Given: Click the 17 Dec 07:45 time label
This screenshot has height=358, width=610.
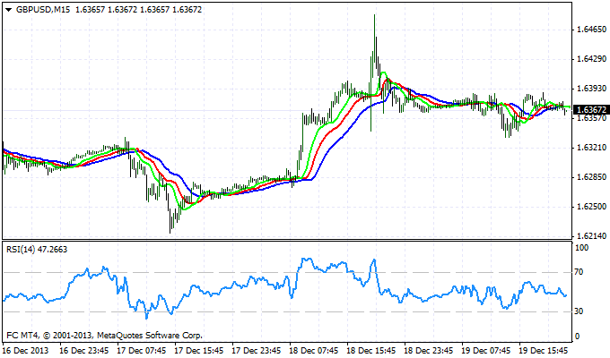Looking at the screenshot, I should click(142, 351).
